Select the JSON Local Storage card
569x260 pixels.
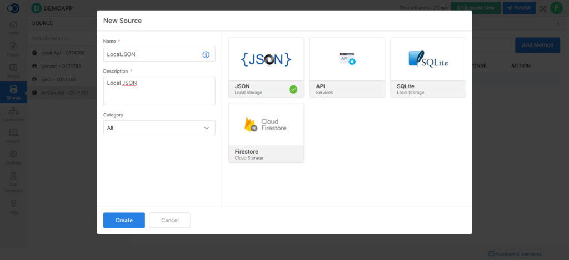[x=266, y=67]
